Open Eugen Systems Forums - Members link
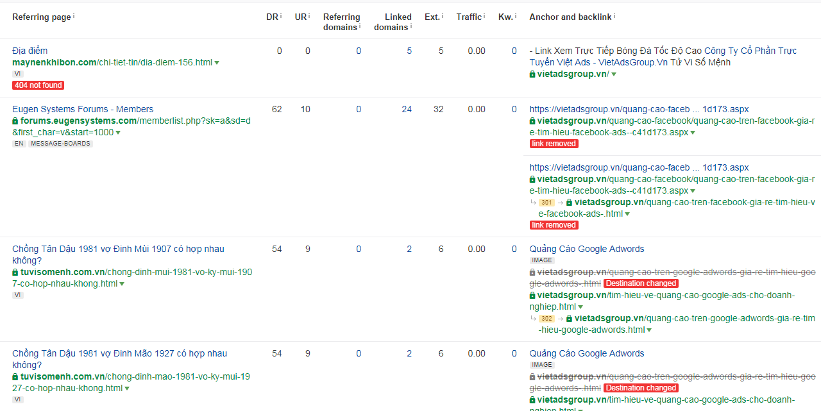This screenshot has width=821, height=411. (83, 109)
